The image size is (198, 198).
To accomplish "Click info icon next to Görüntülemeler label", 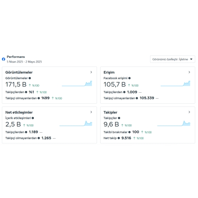I will tap(30, 78).
